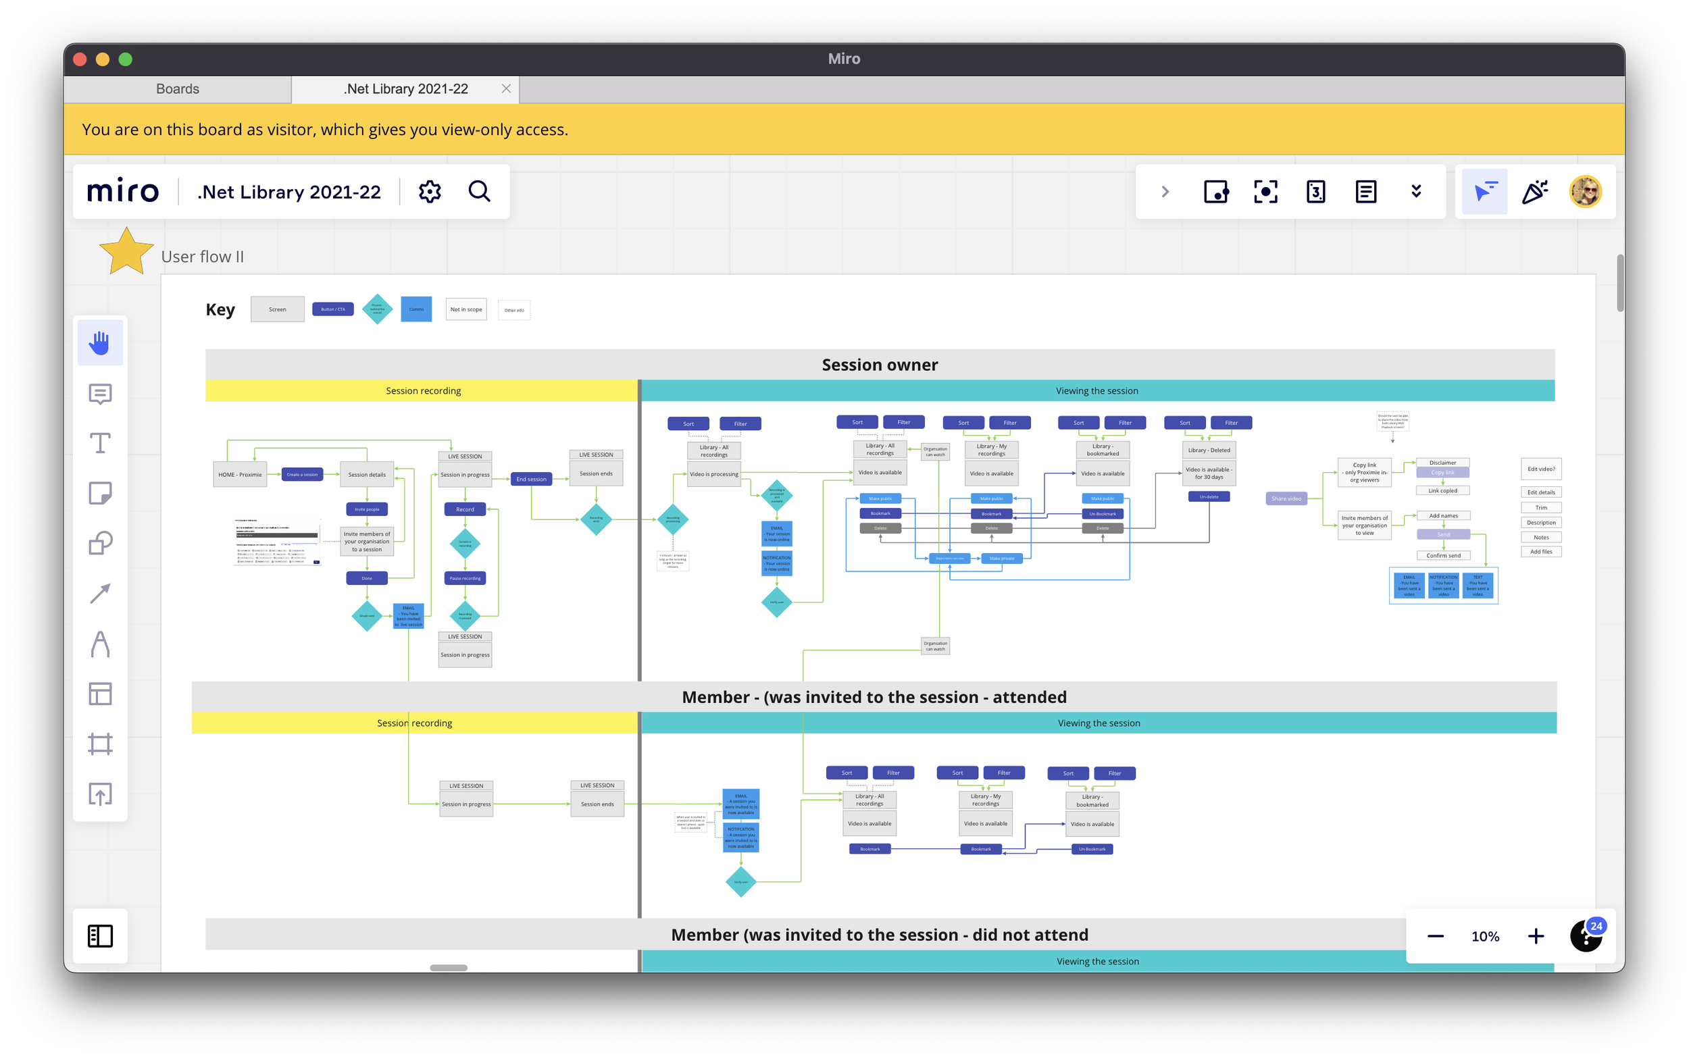Screen dimensions: 1689x1057
Task: Click the zoom out minus button
Action: (x=1435, y=936)
